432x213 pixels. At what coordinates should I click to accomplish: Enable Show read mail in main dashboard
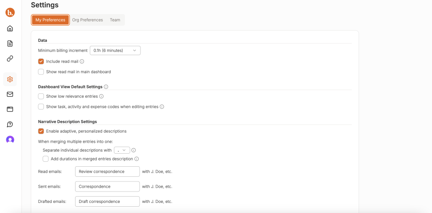pos(41,72)
